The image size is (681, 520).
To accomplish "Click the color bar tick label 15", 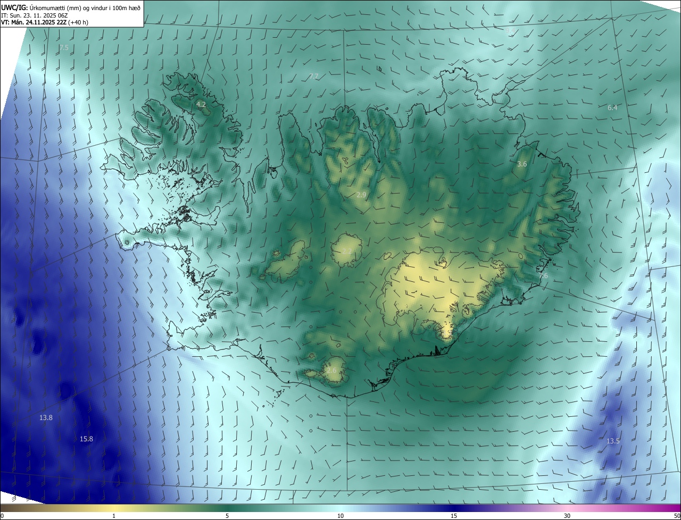I will 454,516.
